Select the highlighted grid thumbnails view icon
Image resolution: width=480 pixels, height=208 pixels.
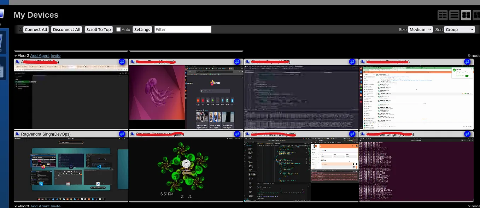pos(466,15)
